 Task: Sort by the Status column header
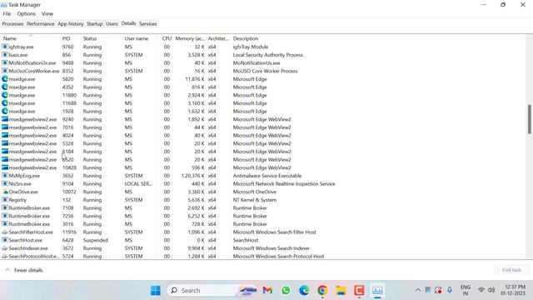102,38
